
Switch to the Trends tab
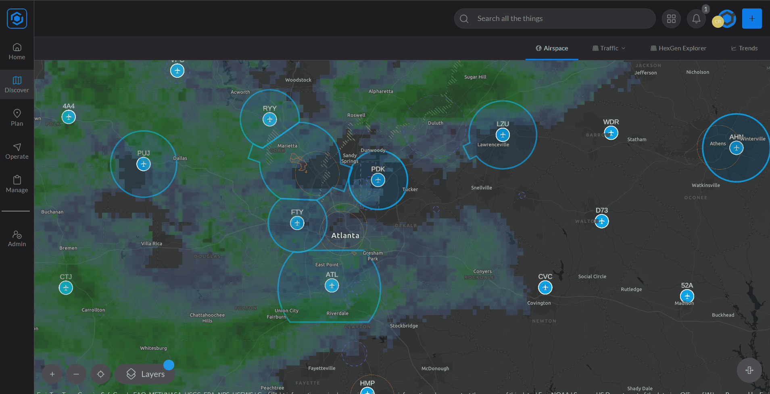pos(744,48)
